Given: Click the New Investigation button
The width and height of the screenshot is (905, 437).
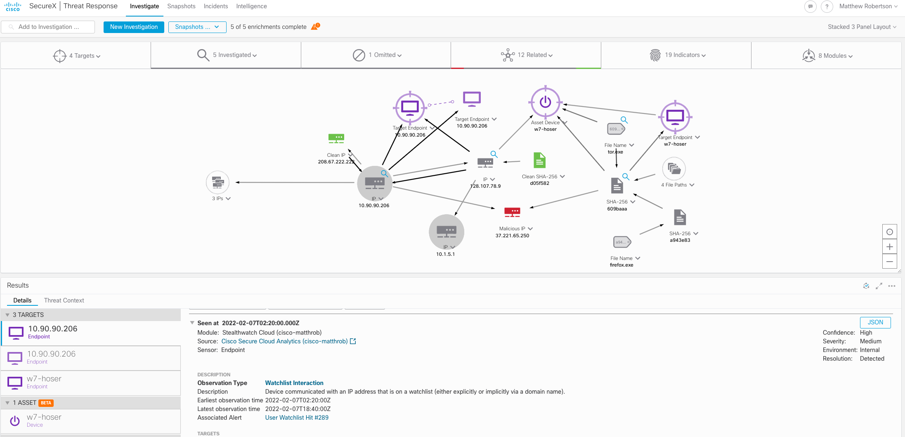Looking at the screenshot, I should point(134,27).
